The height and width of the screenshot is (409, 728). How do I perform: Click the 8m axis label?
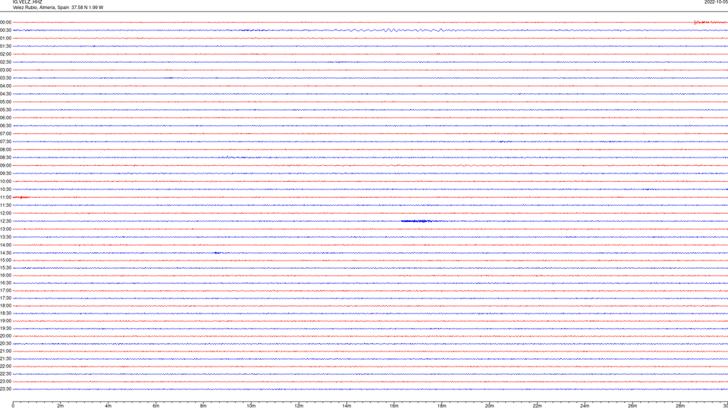point(203,406)
